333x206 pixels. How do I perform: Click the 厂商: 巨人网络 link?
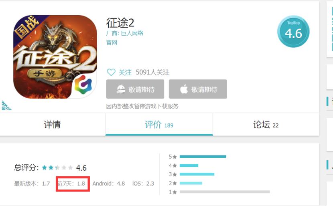tap(125, 33)
